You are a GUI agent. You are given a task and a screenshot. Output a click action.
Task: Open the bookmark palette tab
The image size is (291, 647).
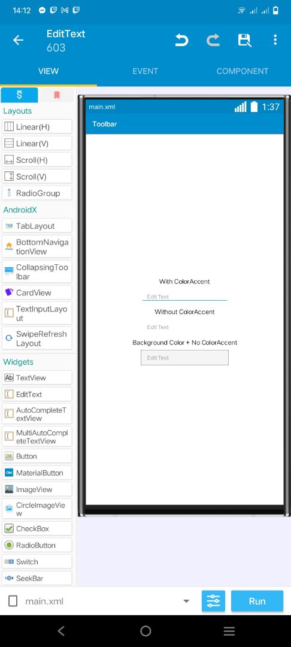[57, 95]
